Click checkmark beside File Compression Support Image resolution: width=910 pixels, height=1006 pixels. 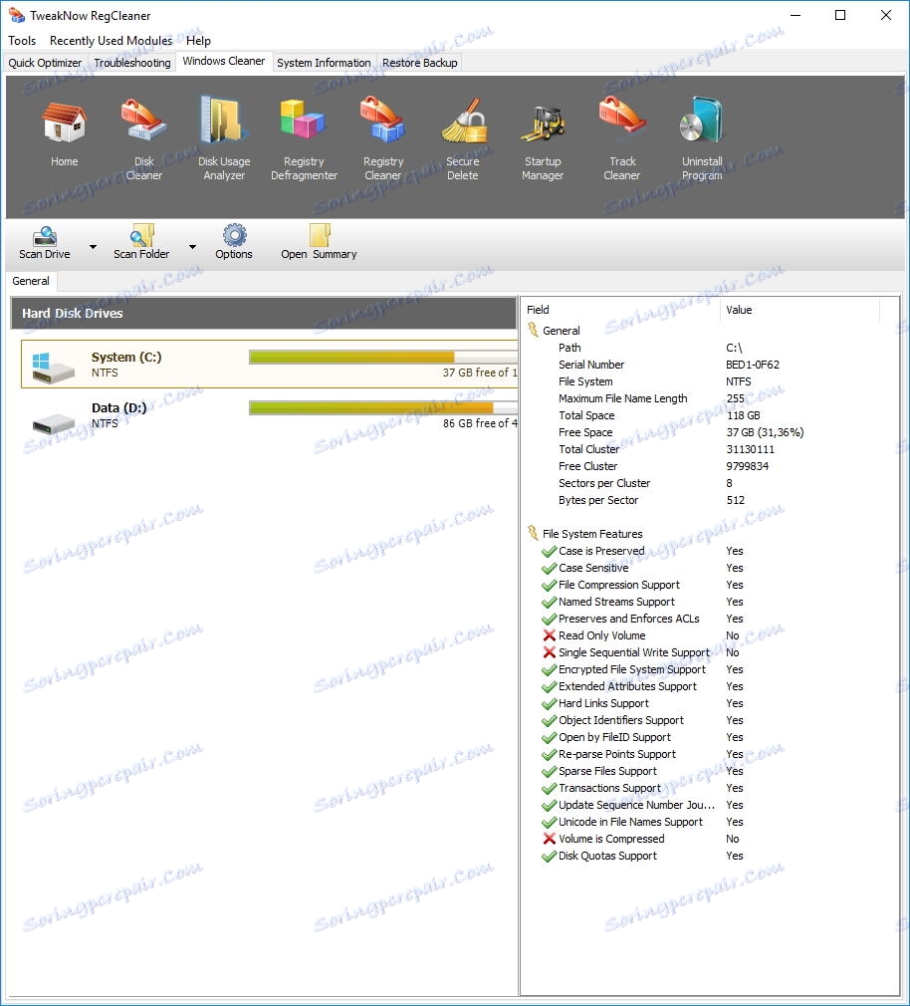[549, 585]
